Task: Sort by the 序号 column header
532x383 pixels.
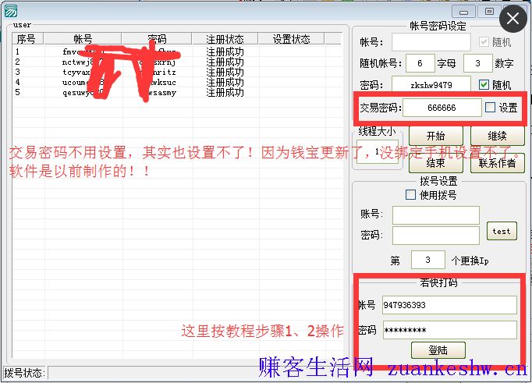Action: point(28,39)
